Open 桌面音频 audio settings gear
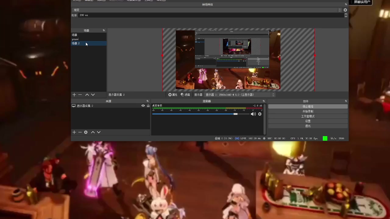 (x=260, y=114)
